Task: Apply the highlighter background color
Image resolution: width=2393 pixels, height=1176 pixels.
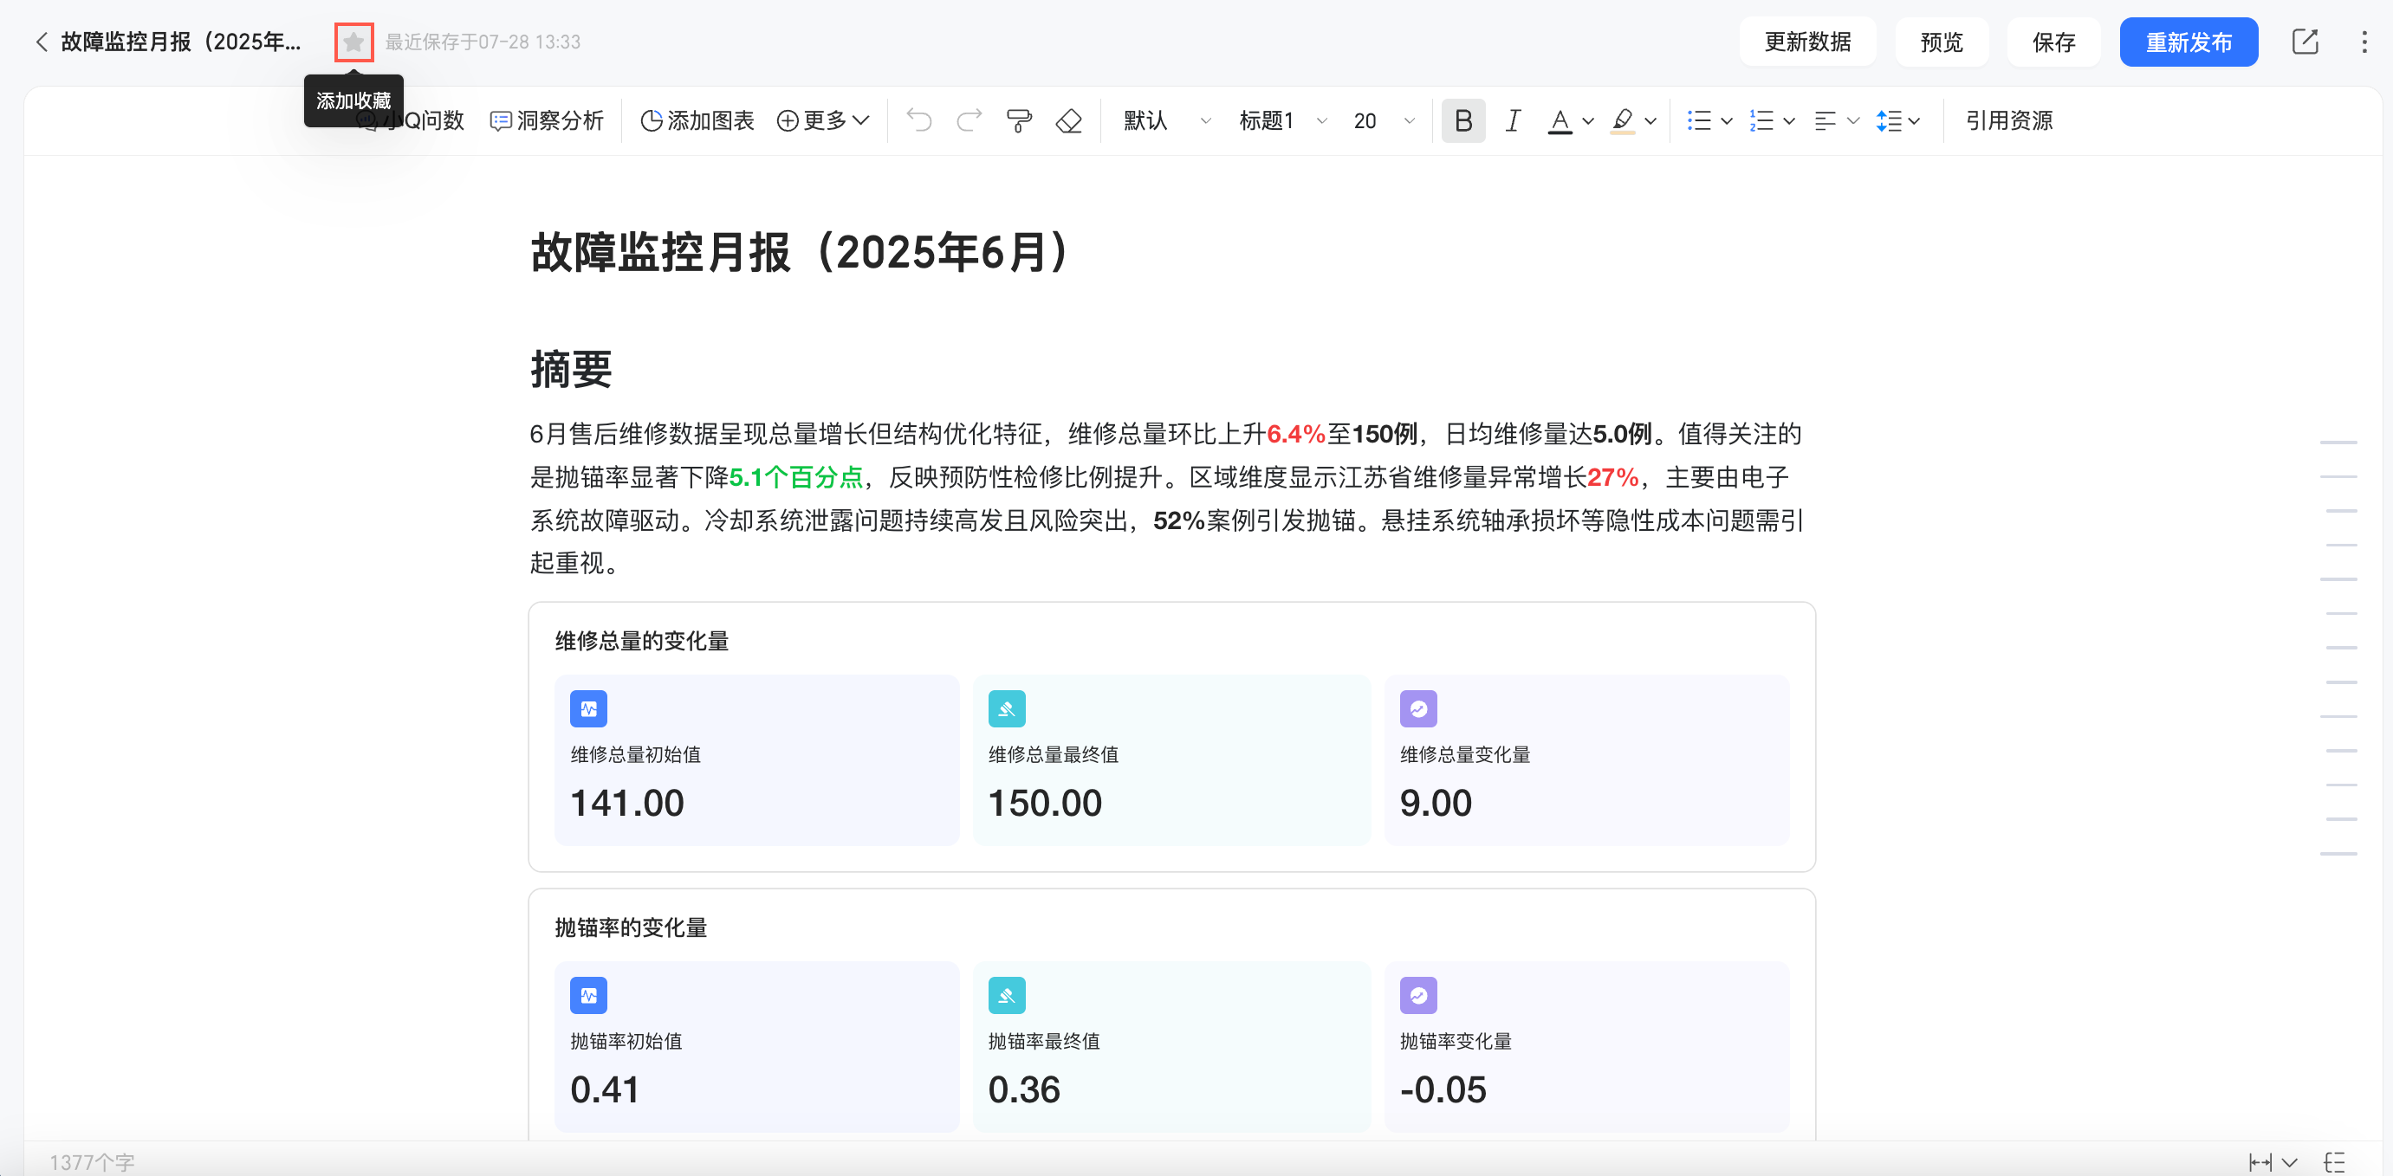Action: pyautogui.click(x=1622, y=120)
